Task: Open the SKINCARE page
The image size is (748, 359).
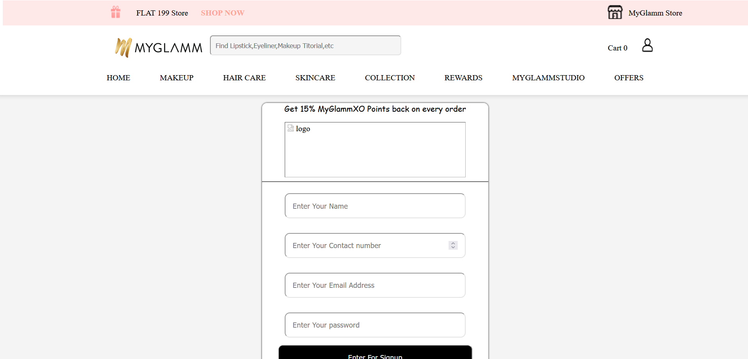Action: tap(315, 78)
